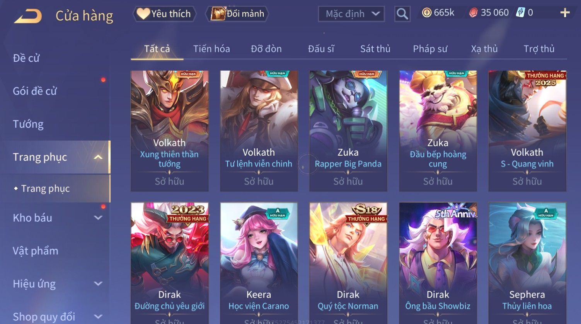Open the Tướng sidebar section
The height and width of the screenshot is (324, 581).
click(x=28, y=124)
